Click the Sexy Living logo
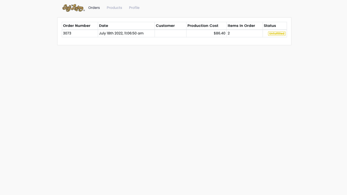The image size is (347, 195). 73,8
